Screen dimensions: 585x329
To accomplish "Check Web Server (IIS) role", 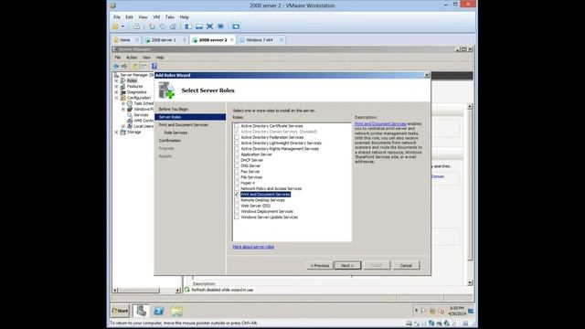I will [x=237, y=206].
